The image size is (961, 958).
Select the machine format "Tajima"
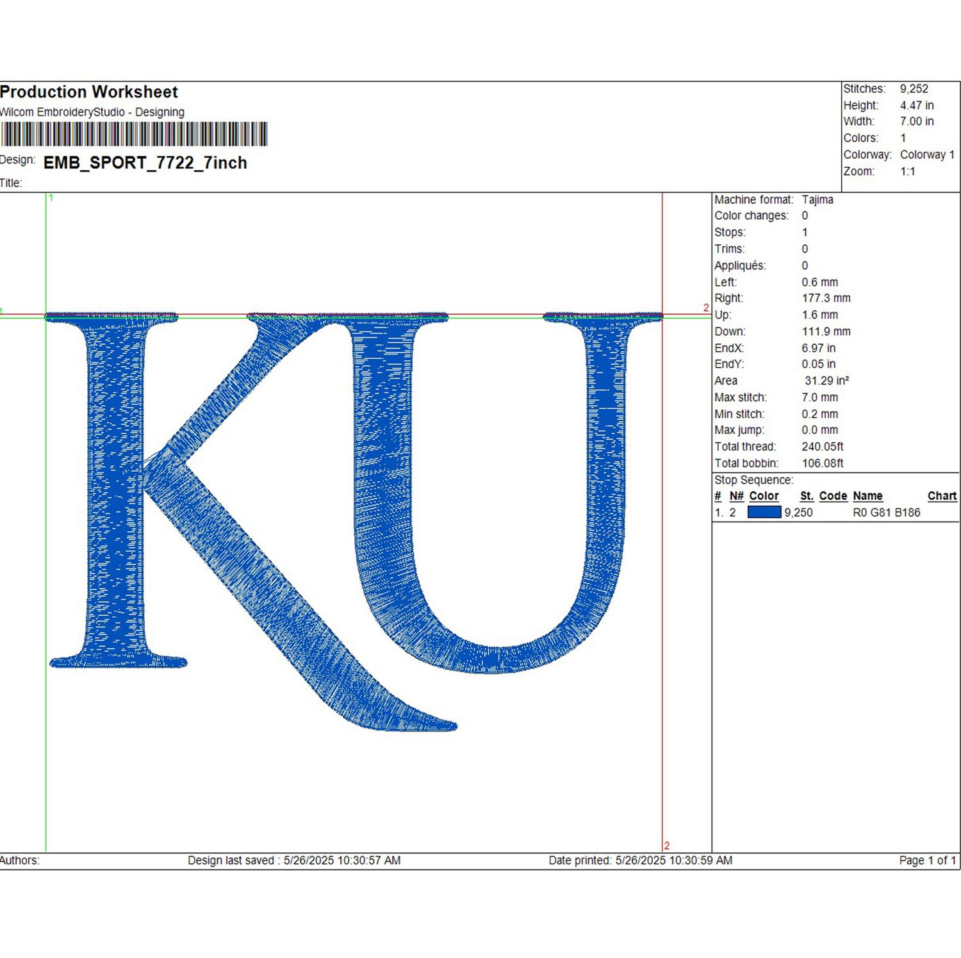click(817, 199)
